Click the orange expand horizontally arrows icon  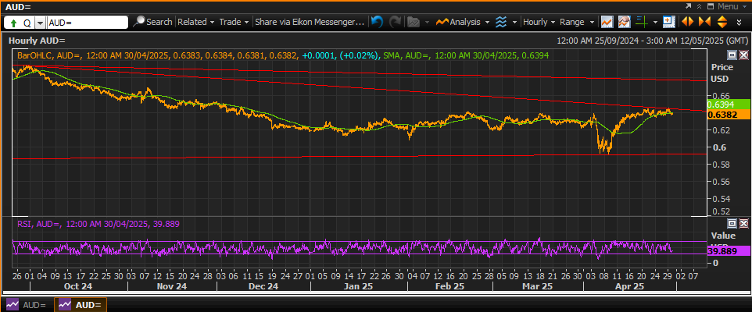(x=687, y=22)
